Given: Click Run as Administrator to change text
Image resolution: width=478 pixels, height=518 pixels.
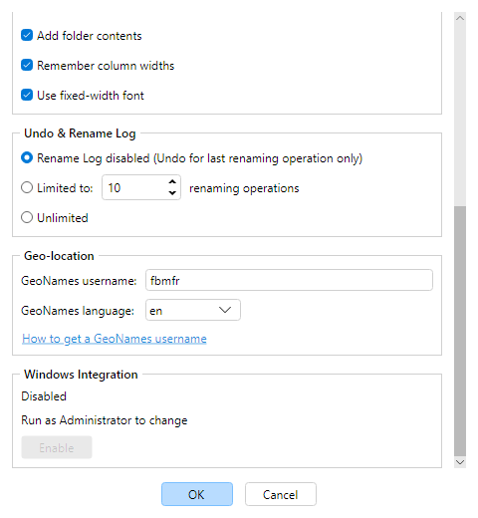Looking at the screenshot, I should point(105,420).
